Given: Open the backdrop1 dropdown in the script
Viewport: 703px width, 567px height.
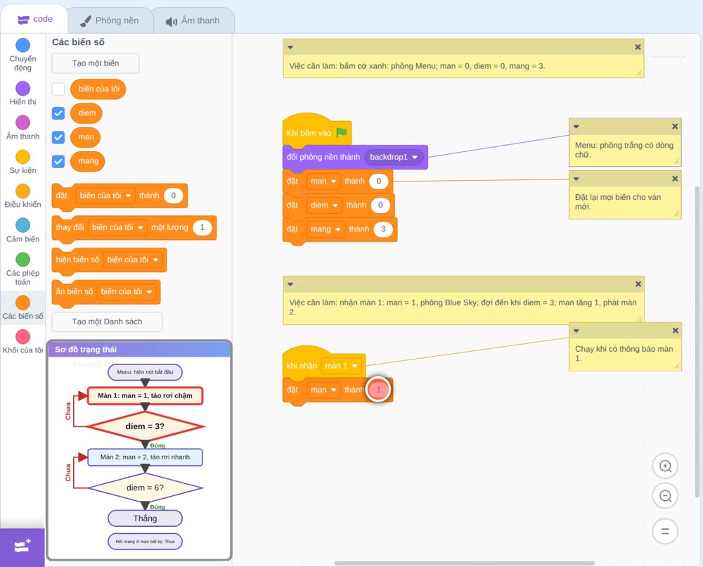Looking at the screenshot, I should (x=394, y=157).
